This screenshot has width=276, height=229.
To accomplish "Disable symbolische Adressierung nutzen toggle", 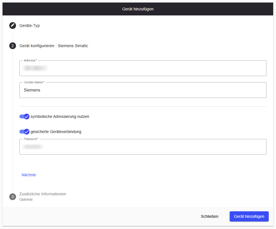I will tap(24, 116).
